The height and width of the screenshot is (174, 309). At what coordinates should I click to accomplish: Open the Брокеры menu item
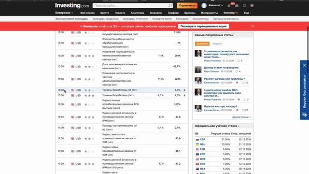coord(190,13)
